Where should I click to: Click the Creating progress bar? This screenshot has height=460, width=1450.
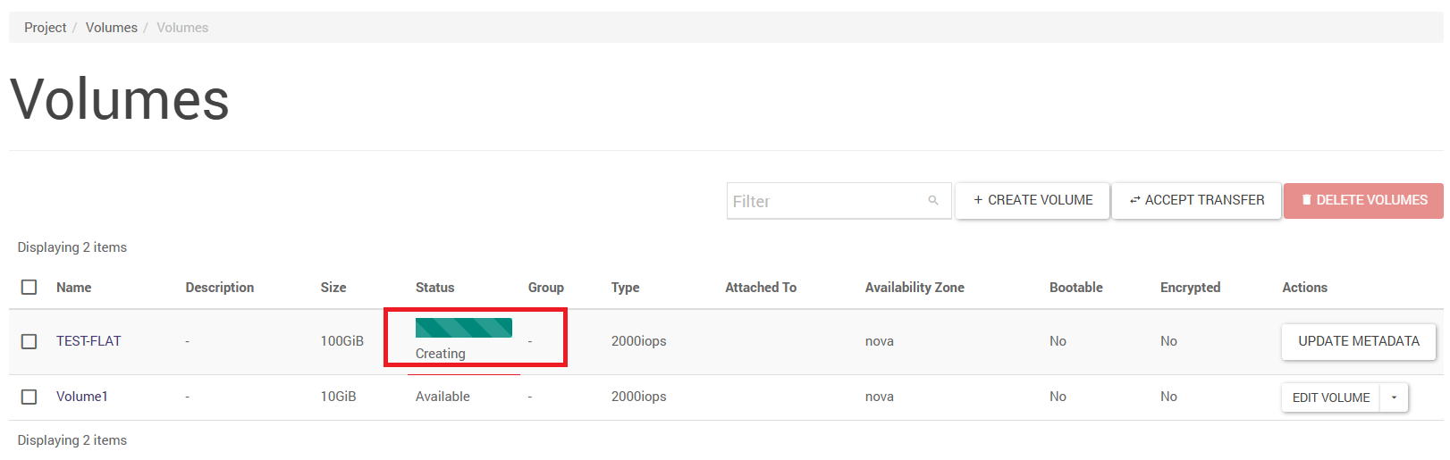pos(463,328)
